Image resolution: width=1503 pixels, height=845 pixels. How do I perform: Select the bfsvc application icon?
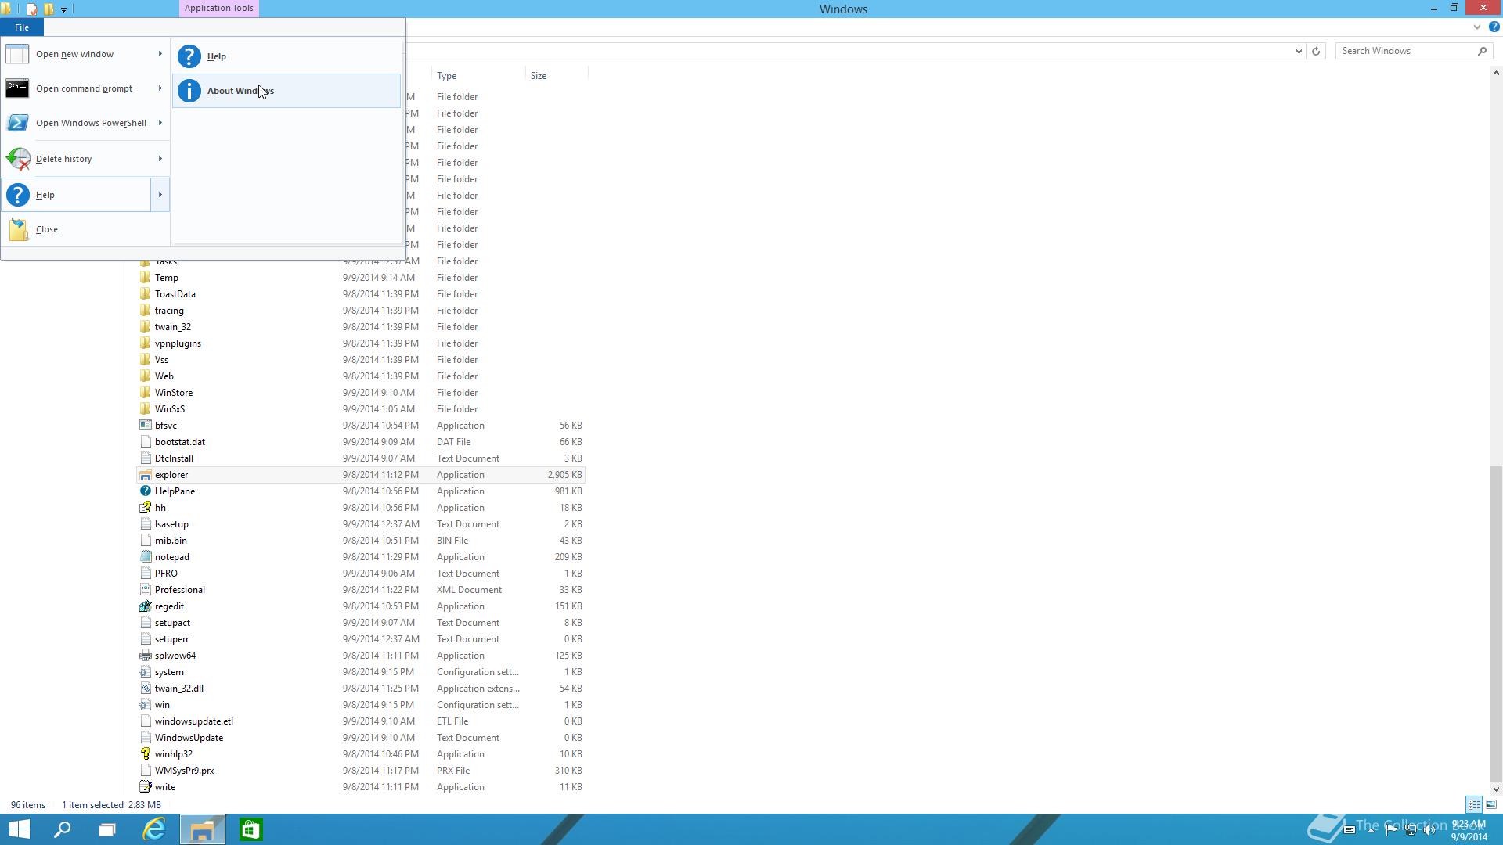coord(145,426)
